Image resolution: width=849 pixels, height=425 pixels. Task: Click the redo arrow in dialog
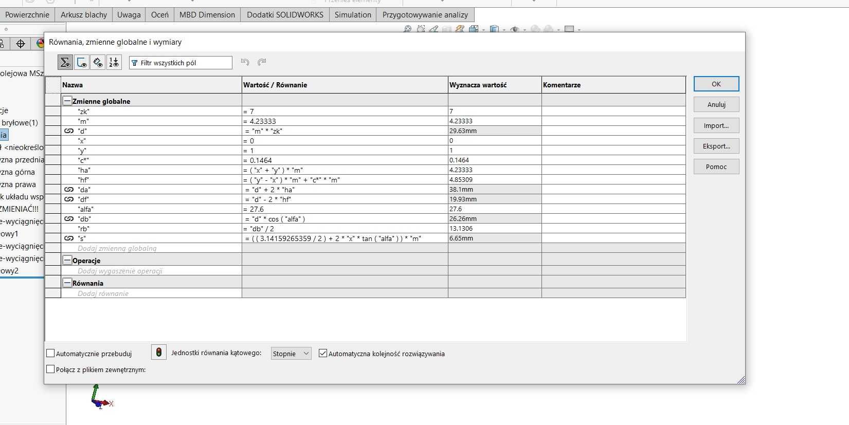[262, 62]
